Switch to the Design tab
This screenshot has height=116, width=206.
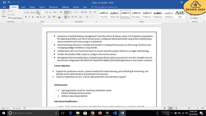tap(32, 7)
